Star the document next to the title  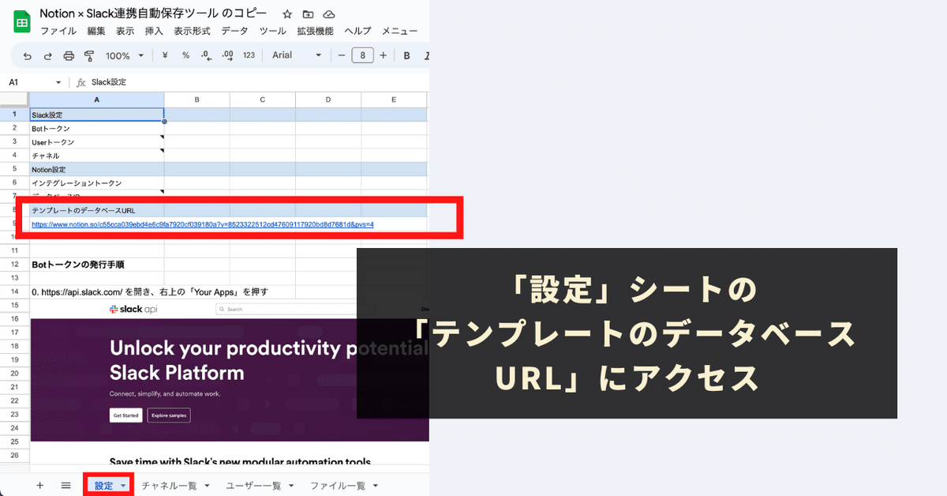(287, 14)
